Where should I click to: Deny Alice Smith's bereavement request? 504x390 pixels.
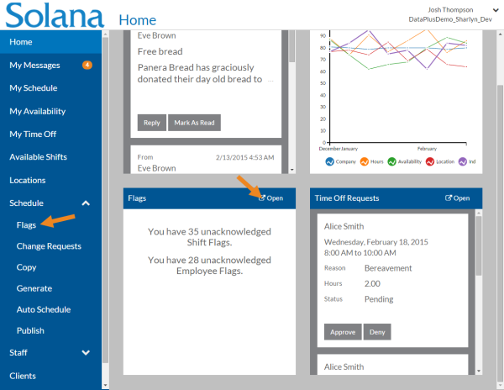pos(378,331)
